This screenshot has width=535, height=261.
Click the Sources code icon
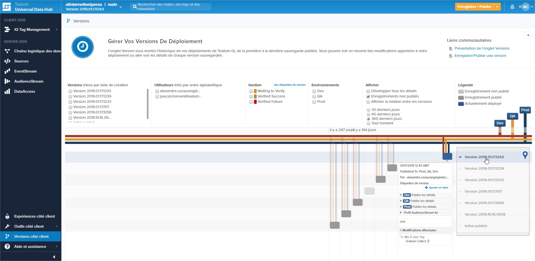point(7,61)
